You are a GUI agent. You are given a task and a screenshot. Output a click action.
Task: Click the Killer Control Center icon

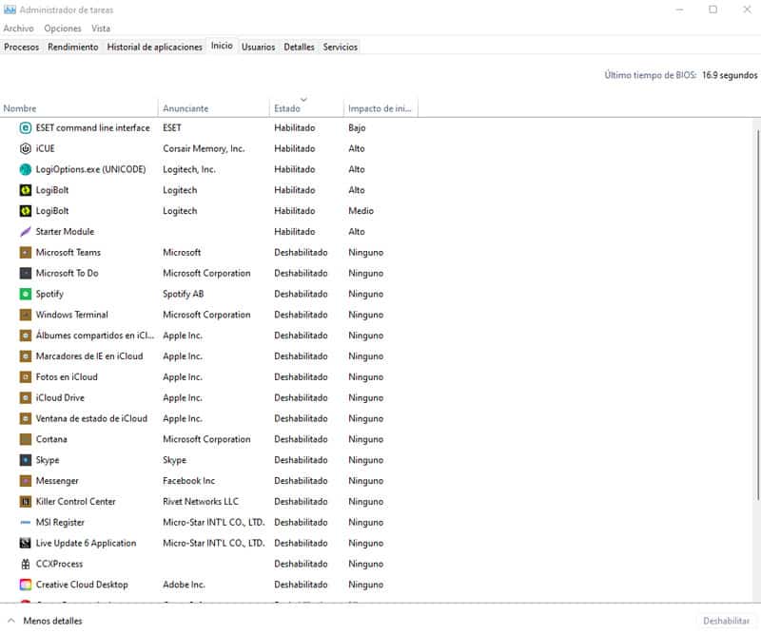pos(26,502)
